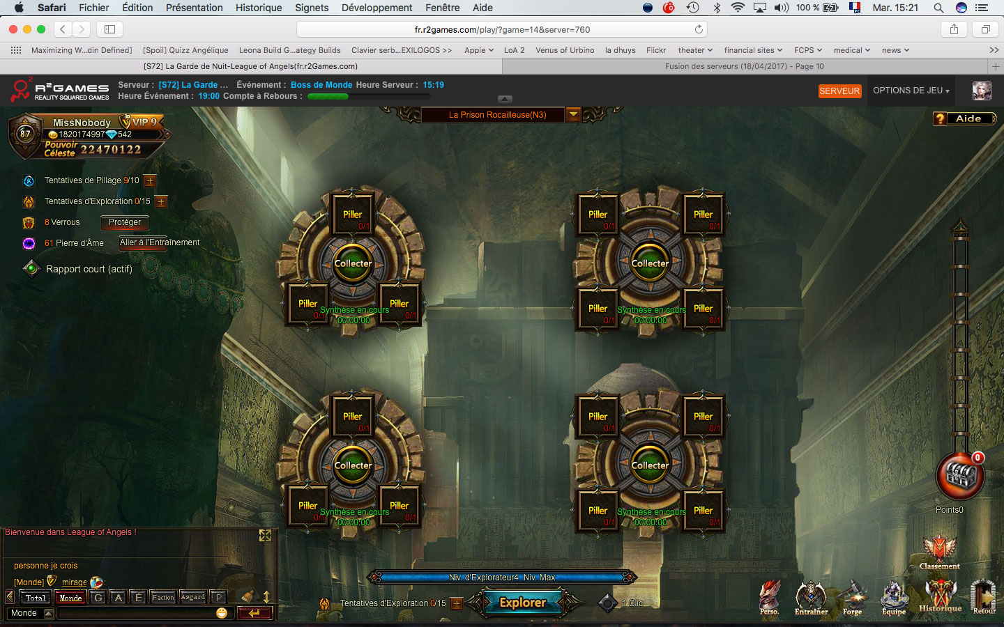This screenshot has width=1004, height=627.
Task: Open the La Prison Rocailleuse map dropdown
Action: pyautogui.click(x=573, y=115)
